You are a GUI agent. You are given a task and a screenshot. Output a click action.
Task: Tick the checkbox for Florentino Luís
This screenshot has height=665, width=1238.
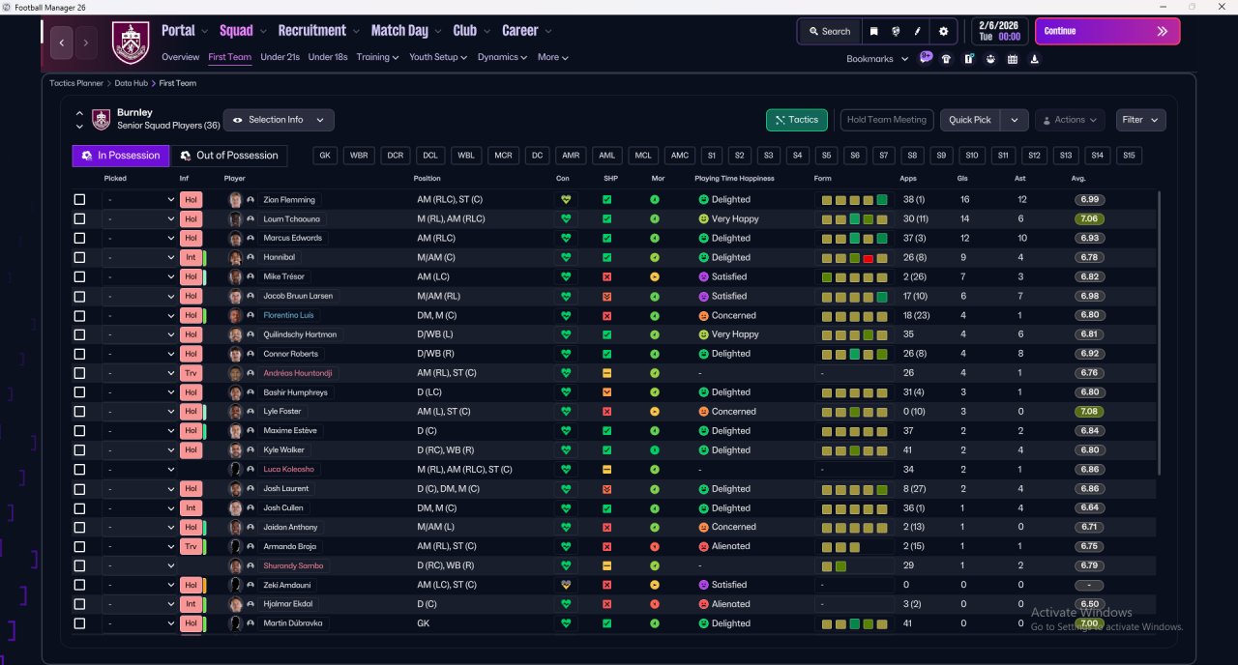click(x=79, y=315)
